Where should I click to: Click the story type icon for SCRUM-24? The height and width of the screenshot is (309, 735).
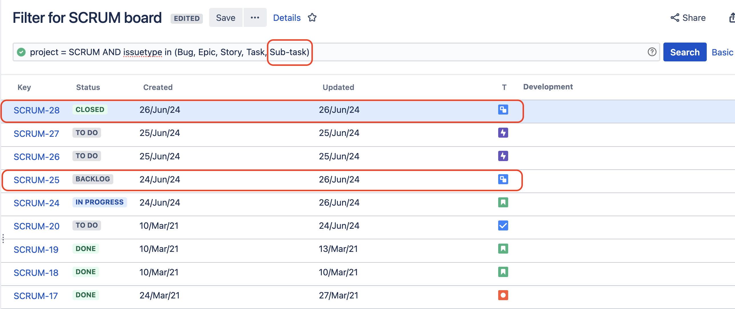[x=503, y=202]
